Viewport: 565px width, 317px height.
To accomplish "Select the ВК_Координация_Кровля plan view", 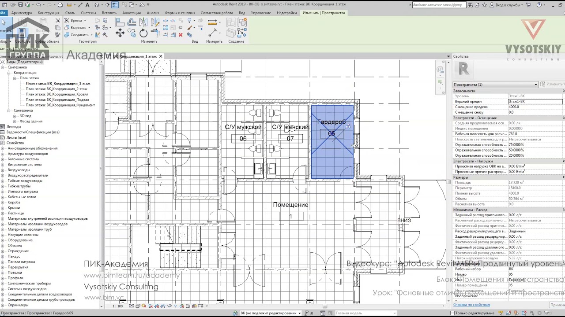I will (x=56, y=94).
